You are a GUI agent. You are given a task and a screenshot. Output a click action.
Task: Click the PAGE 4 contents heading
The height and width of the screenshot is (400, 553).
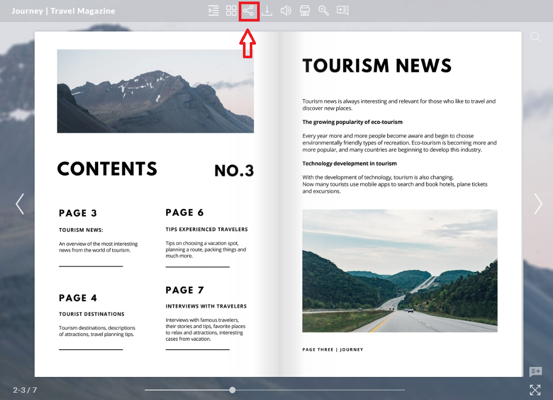(x=78, y=298)
